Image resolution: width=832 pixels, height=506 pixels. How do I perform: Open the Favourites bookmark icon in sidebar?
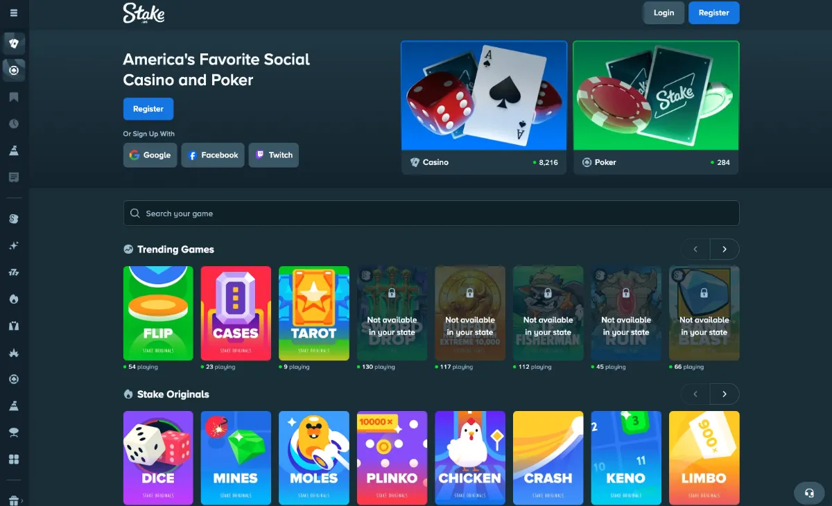pos(14,97)
